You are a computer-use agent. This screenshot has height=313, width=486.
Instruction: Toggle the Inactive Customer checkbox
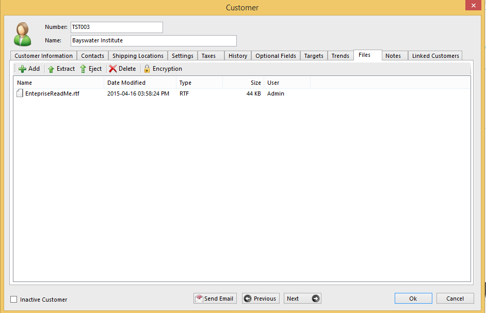(x=14, y=300)
